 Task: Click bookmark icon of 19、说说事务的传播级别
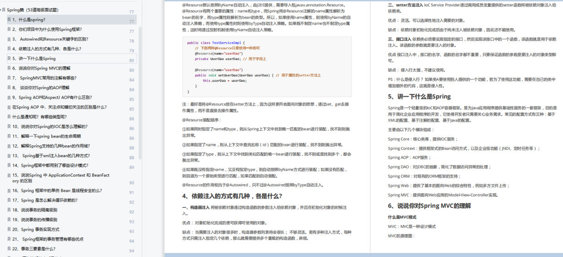click(x=9, y=219)
